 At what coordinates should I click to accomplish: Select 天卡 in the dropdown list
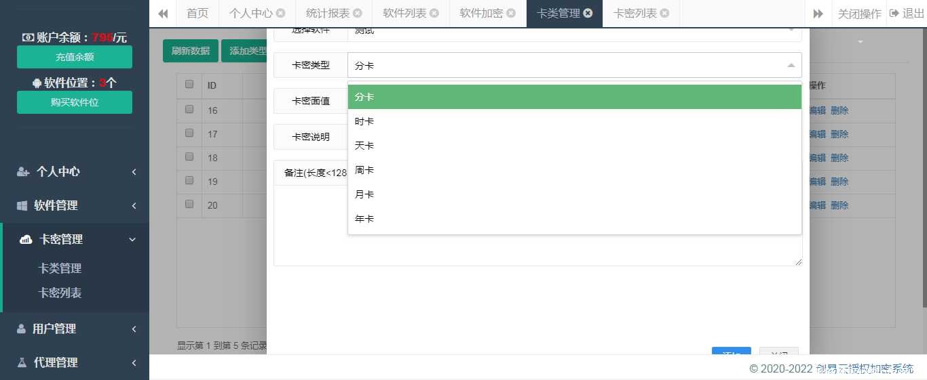574,146
